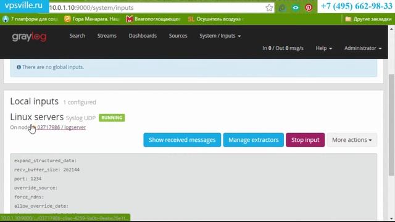Screen dimensions: 395x222
Task: Click the browser address bar URL
Action: 92,8
